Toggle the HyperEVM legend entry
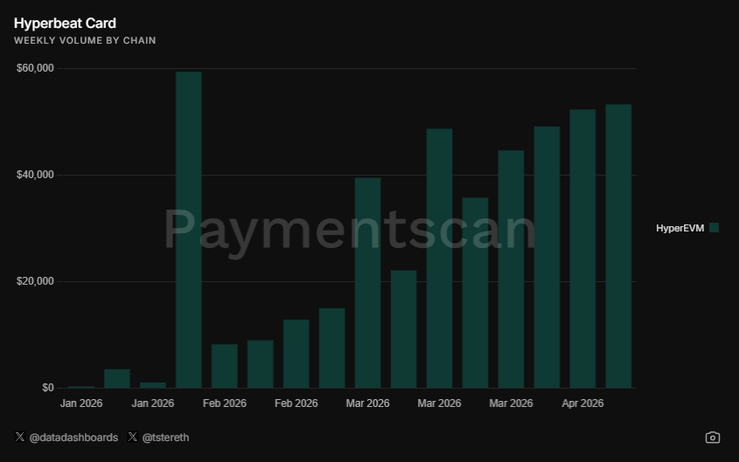The width and height of the screenshot is (739, 462). pyautogui.click(x=687, y=228)
